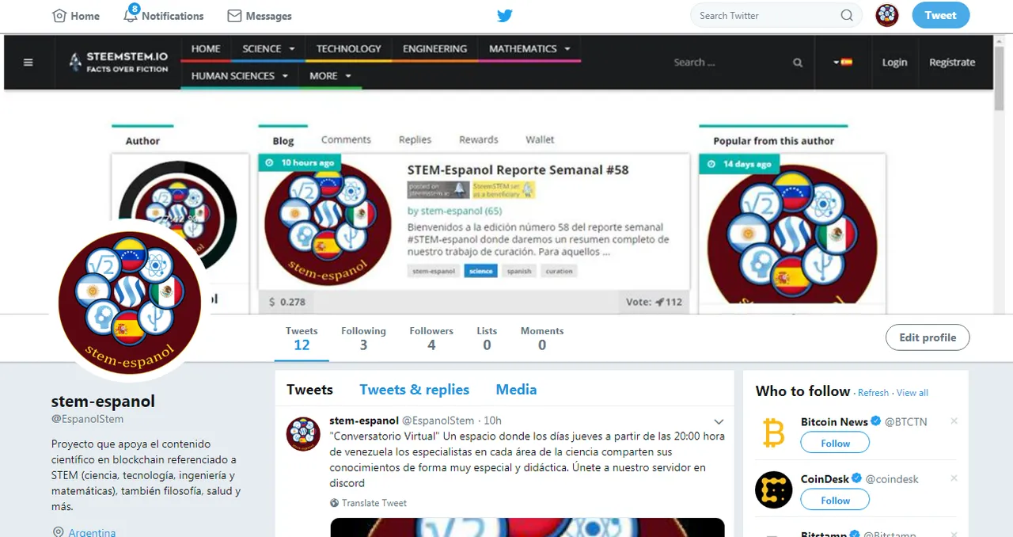Open Twitter Home icon

(x=59, y=16)
